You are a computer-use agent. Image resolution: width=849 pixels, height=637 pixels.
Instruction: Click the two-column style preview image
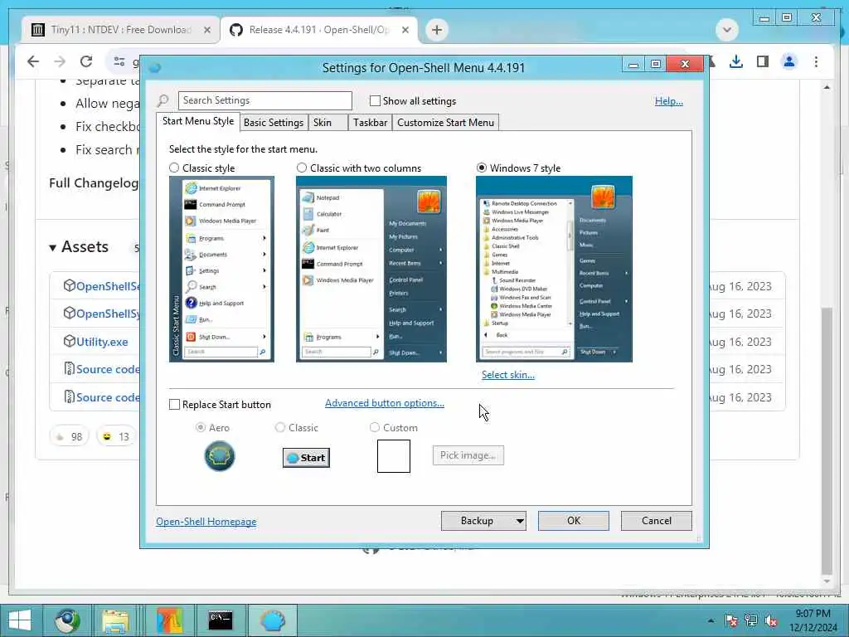tap(371, 270)
